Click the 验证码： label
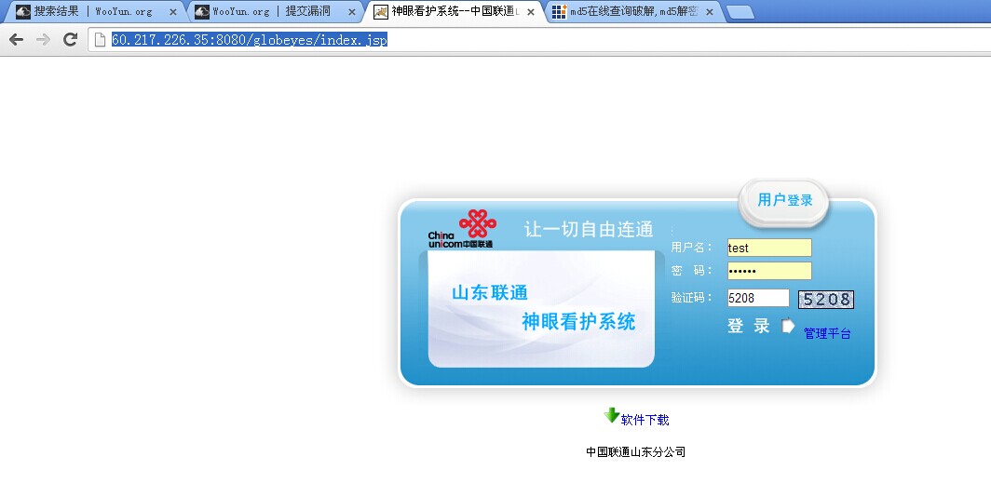The image size is (991, 497). 692,298
